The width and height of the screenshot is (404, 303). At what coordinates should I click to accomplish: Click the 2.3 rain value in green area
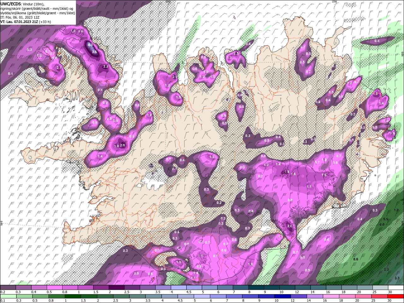point(386,269)
